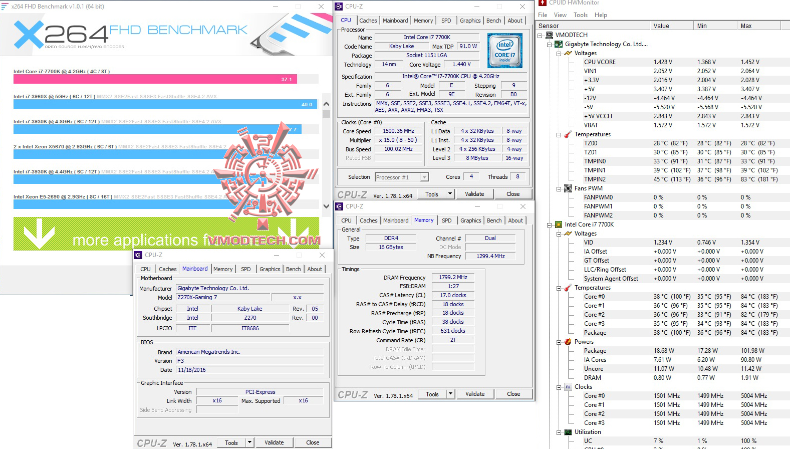Click the Sensor column header
The height and width of the screenshot is (449, 790).
pyautogui.click(x=594, y=26)
